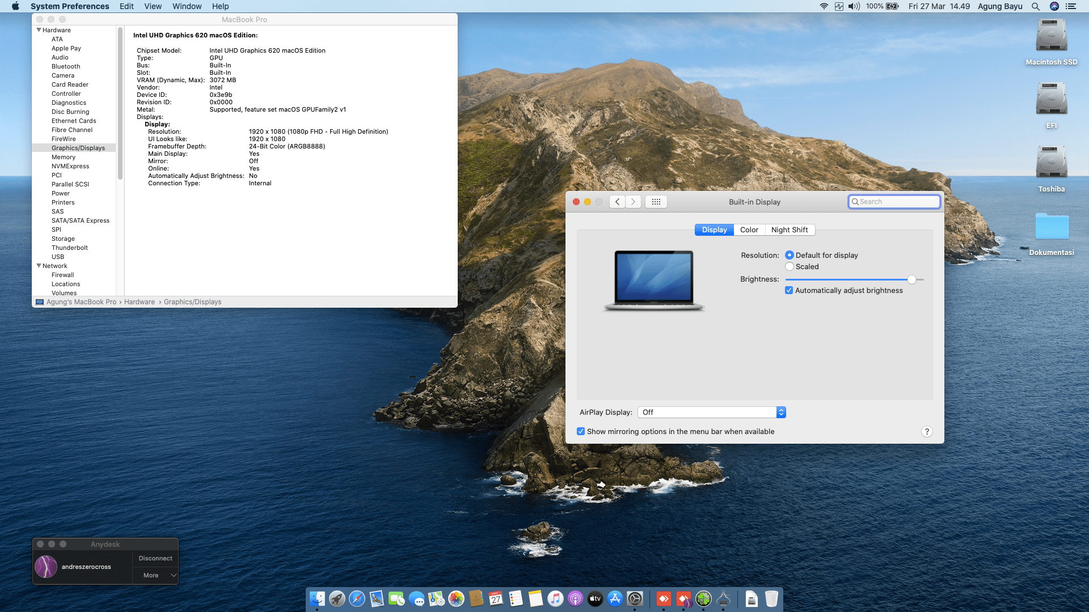This screenshot has width=1089, height=612.
Task: Open the Help question mark button
Action: 927,432
